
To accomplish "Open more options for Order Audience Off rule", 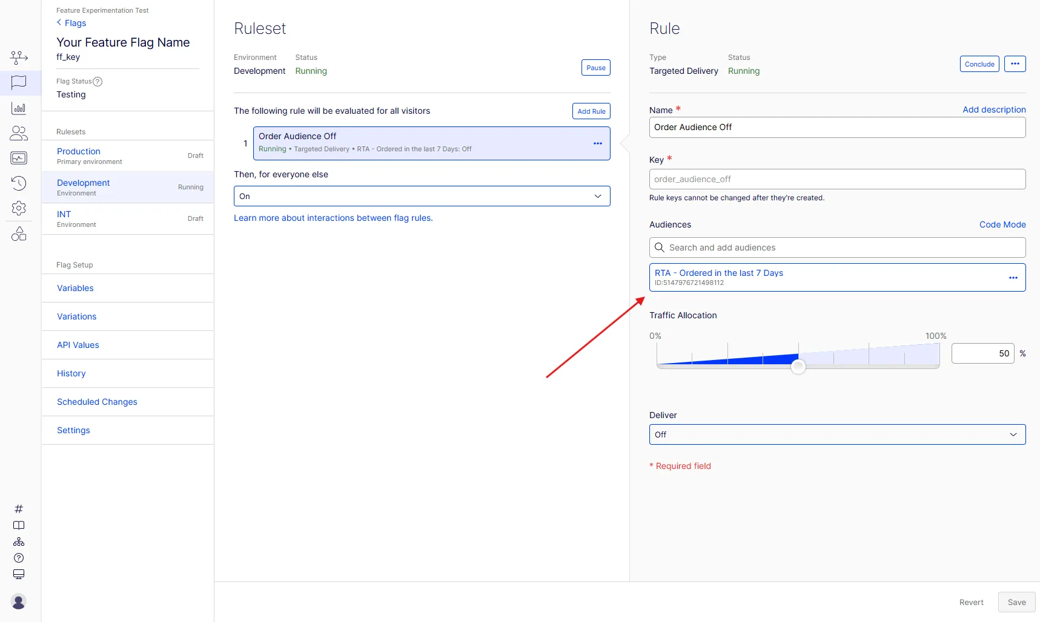I will 598,143.
